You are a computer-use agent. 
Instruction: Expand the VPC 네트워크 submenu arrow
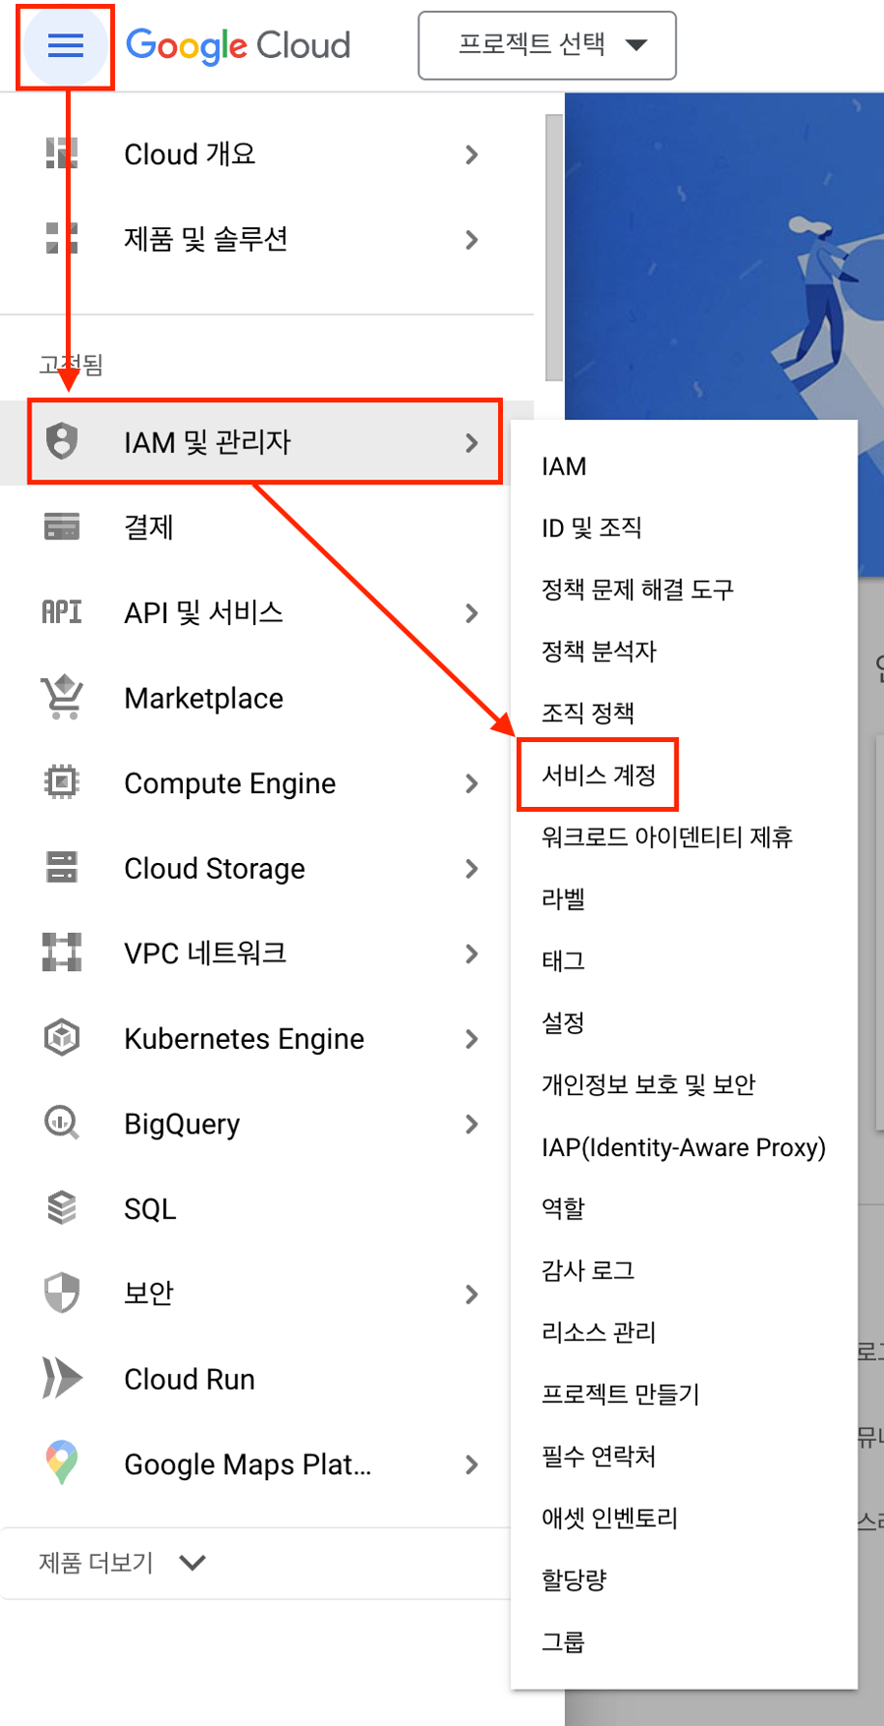point(471,953)
